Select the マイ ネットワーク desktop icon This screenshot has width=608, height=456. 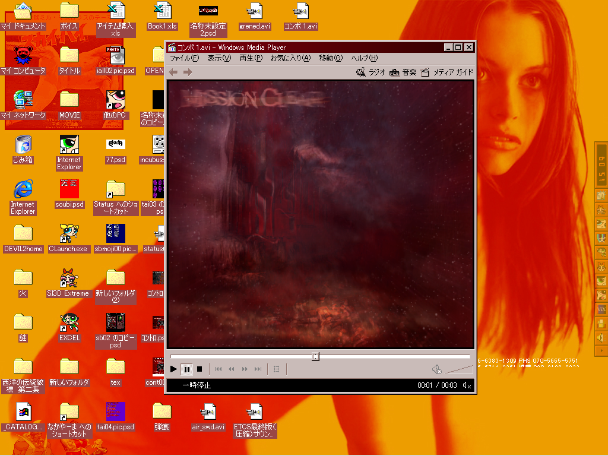(23, 106)
